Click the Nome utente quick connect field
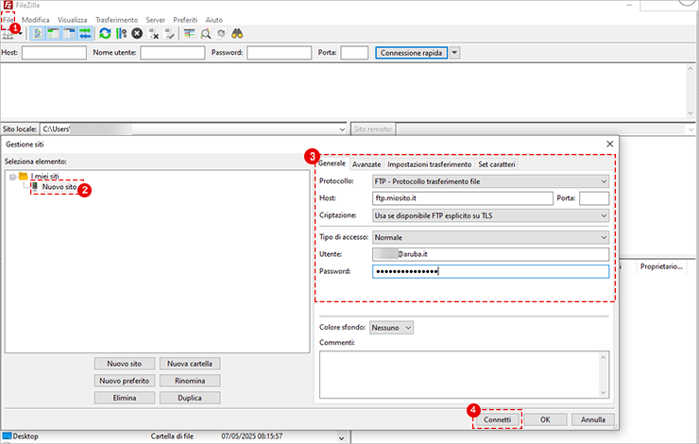The height and width of the screenshot is (444, 699). (x=173, y=53)
